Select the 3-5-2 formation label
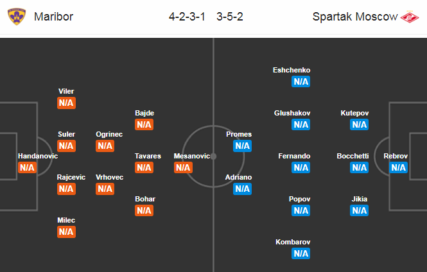This screenshot has width=427, height=272. point(230,17)
